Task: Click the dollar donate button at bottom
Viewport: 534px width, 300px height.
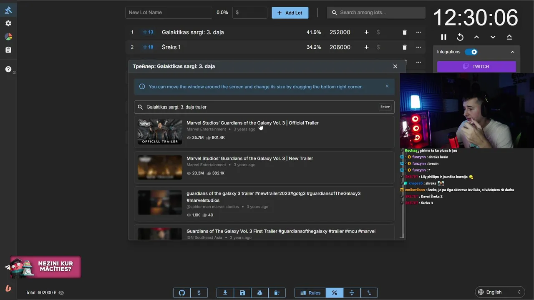Action: coord(199,293)
